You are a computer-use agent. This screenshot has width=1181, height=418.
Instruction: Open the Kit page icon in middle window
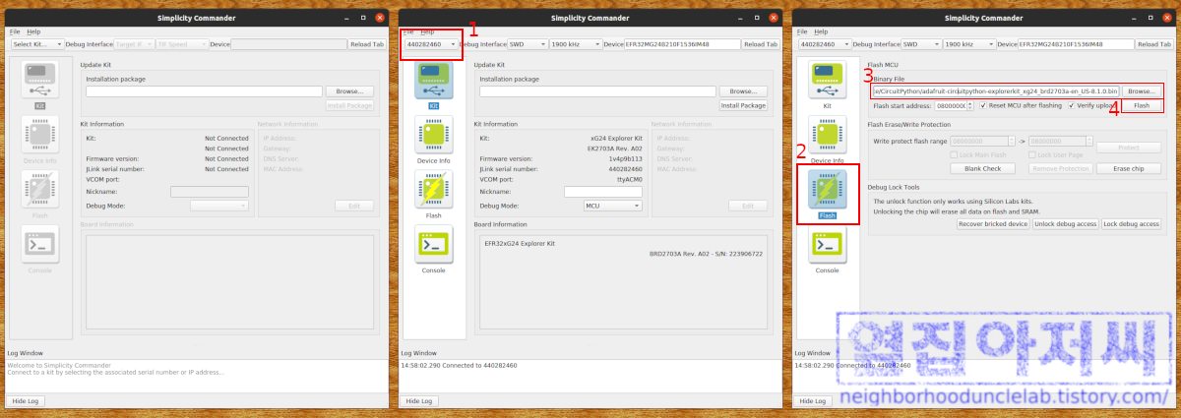click(x=434, y=81)
